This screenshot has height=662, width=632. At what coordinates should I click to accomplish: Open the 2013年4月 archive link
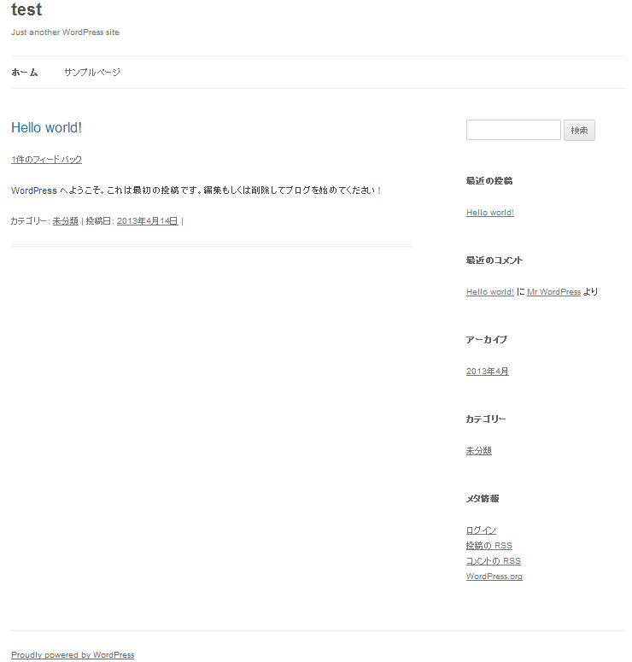(x=487, y=372)
